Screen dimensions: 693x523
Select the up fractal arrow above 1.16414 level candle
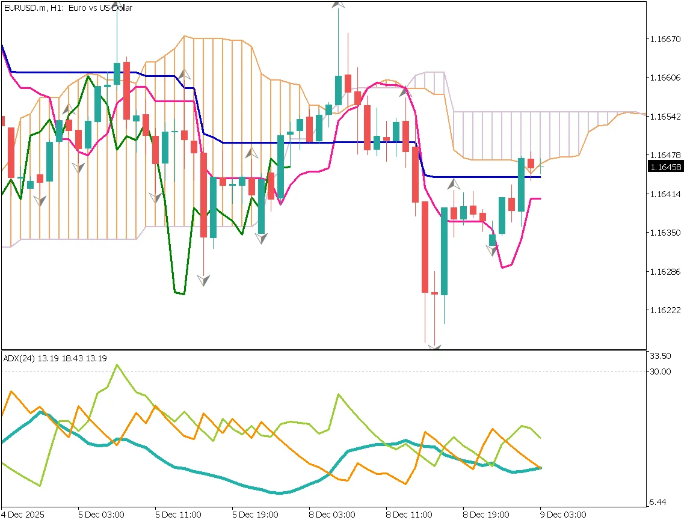coord(454,184)
